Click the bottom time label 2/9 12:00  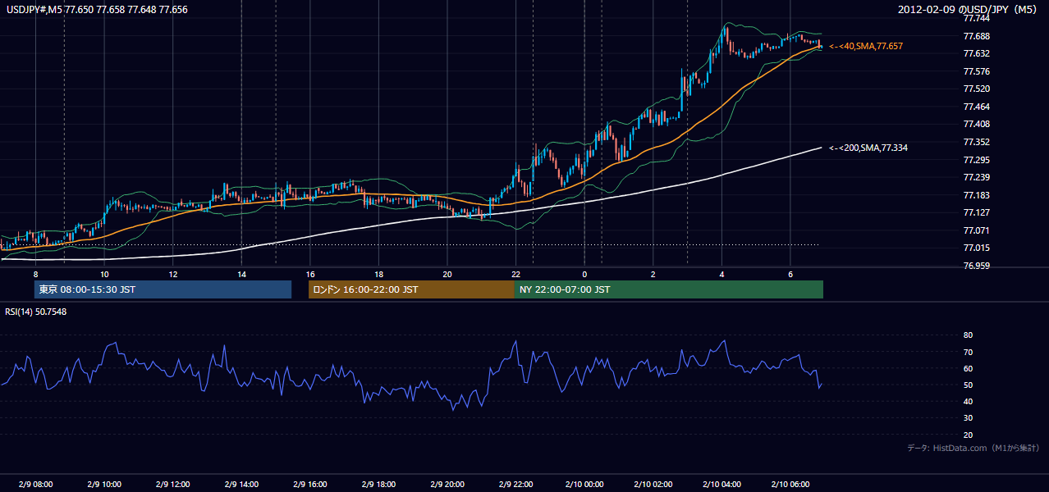coord(173,484)
